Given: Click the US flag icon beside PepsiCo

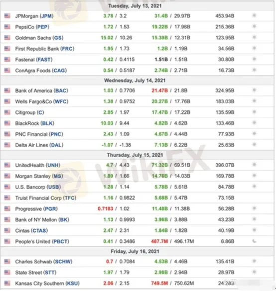Looking at the screenshot, I should pyautogui.click(x=7, y=27).
